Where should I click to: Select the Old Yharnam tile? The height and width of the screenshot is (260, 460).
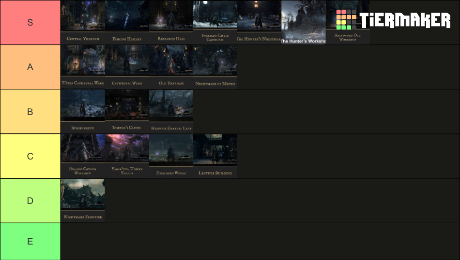[171, 67]
